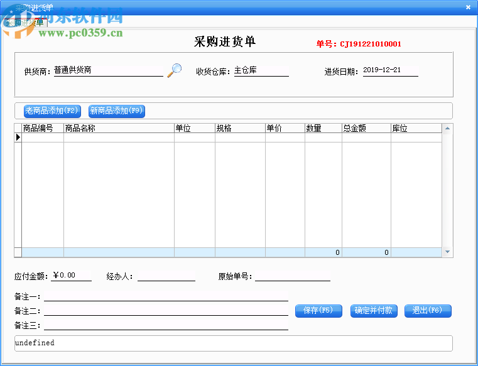
Task: Save the order with 保存(F5)
Action: (318, 311)
